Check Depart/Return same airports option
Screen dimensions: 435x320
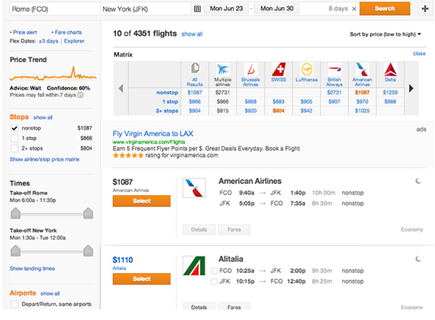[x=14, y=304]
